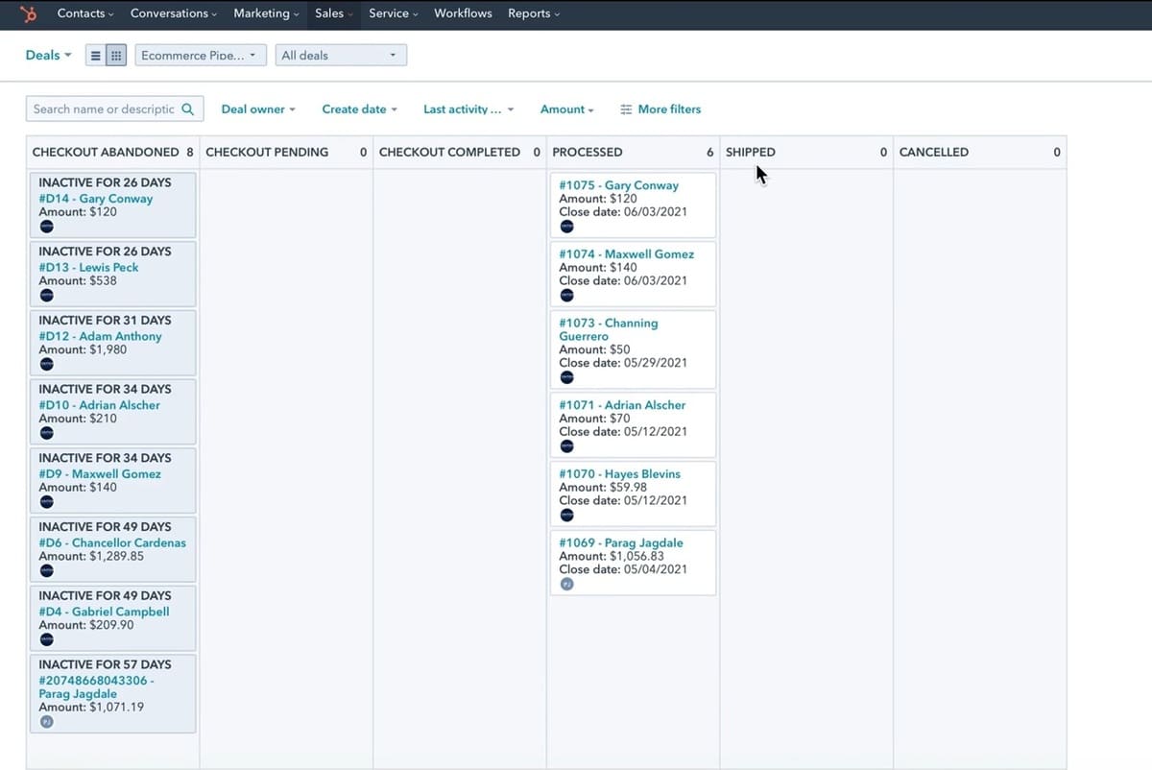
Task: Click Parag Jagdale's avatar on deal #1069
Action: pos(566,583)
